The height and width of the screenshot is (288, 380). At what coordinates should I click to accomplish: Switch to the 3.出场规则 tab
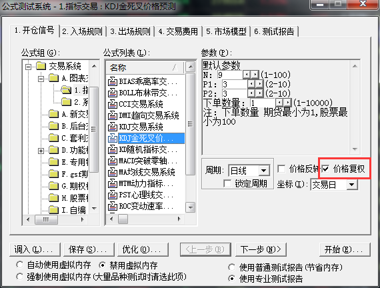click(130, 31)
